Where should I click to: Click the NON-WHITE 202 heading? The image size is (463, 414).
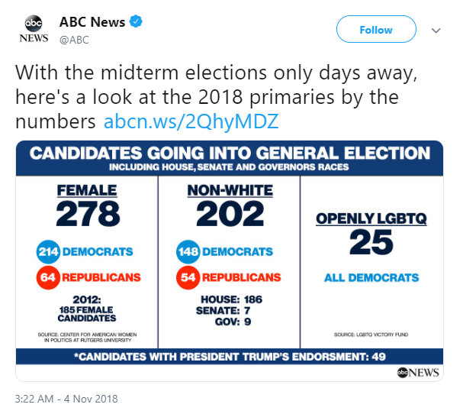pos(230,205)
